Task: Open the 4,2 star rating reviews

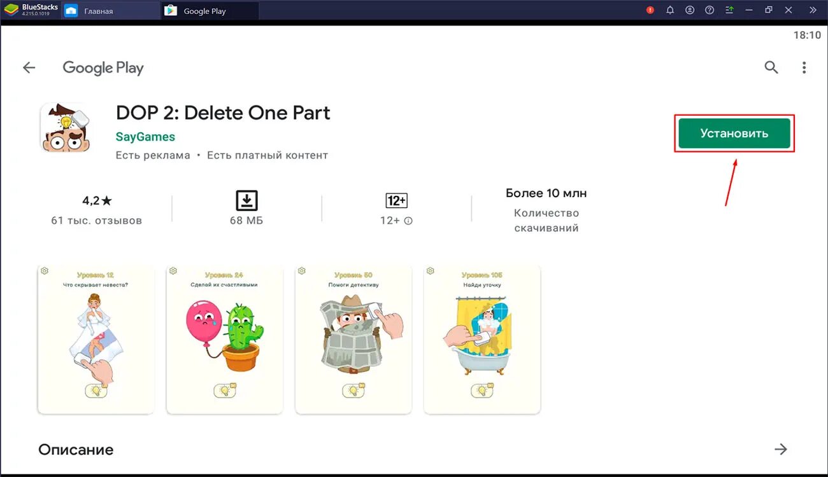Action: pos(97,201)
